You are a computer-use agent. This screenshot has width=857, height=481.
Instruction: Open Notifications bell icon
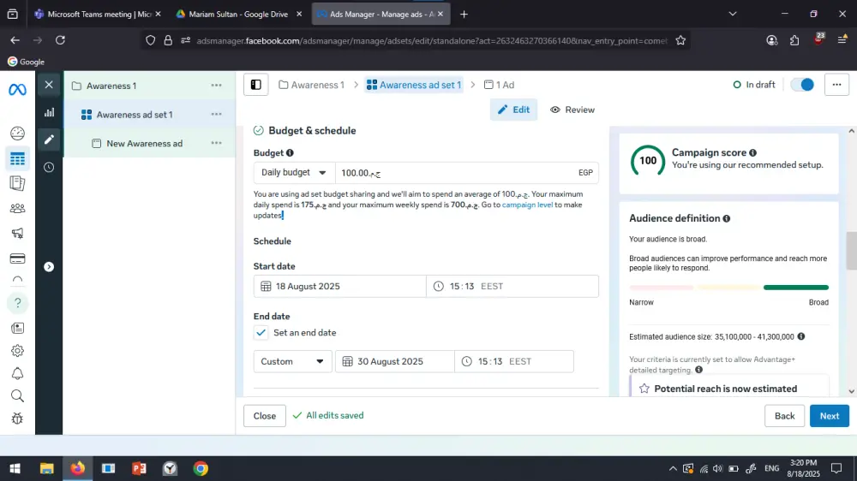17,373
